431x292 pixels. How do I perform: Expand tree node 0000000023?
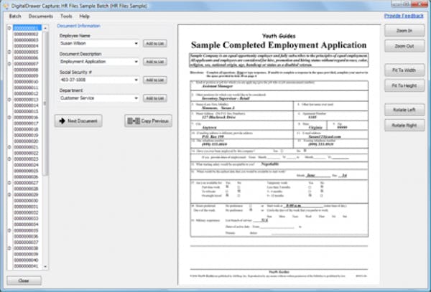click(x=9, y=159)
